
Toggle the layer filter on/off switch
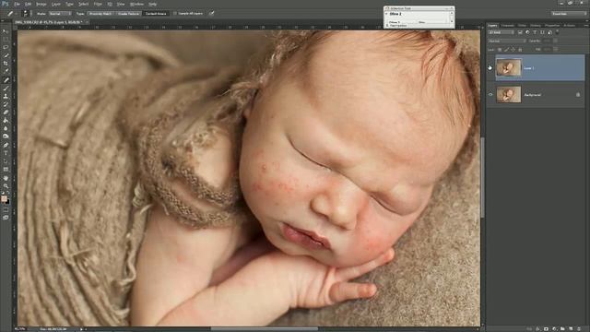pyautogui.click(x=557, y=32)
